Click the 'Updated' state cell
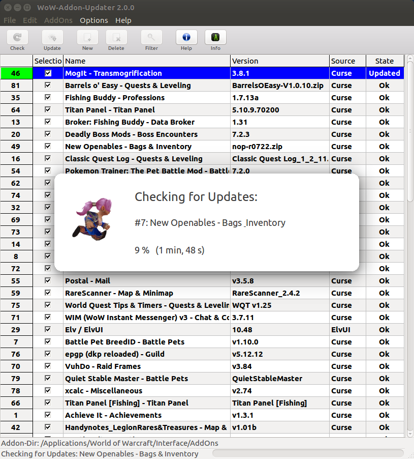 pos(385,73)
